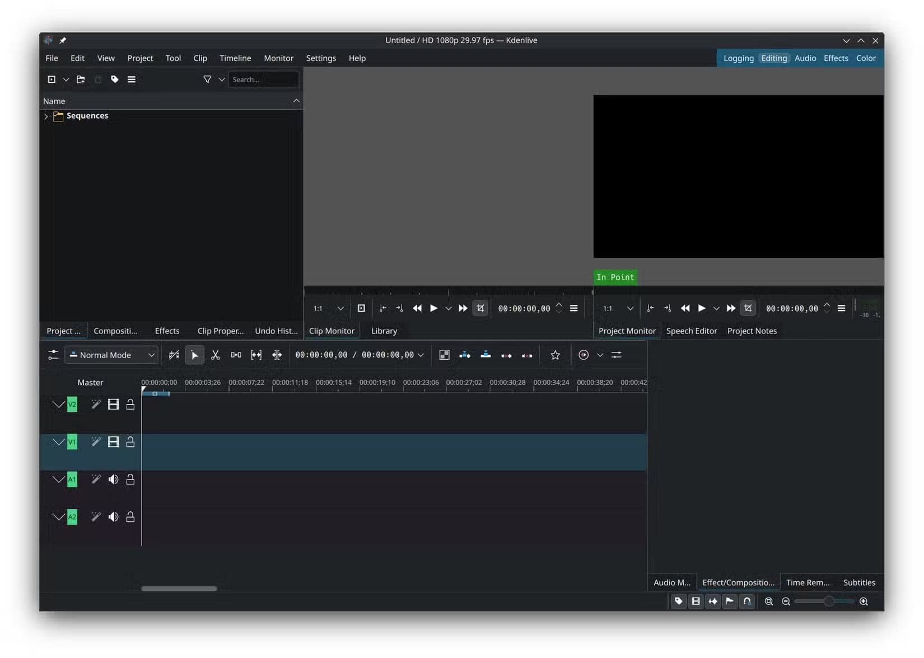
Task: Open the dropdown beside Clip Monitor play button
Action: tap(448, 308)
